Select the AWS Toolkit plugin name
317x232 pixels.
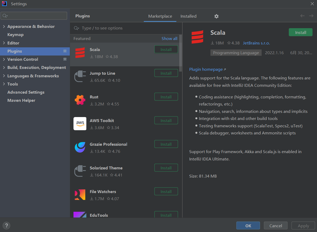pos(102,120)
